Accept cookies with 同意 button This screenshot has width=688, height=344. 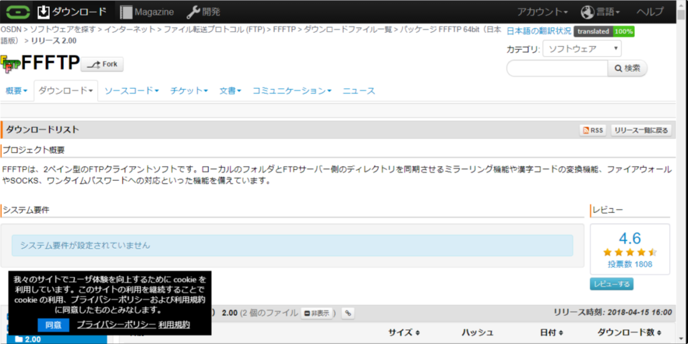pyautogui.click(x=53, y=325)
